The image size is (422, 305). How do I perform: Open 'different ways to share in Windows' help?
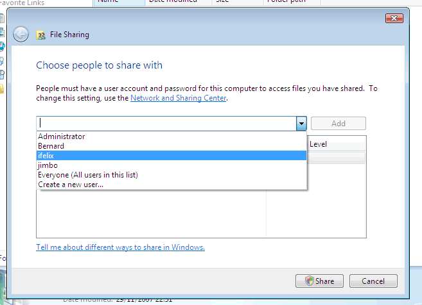coord(120,247)
